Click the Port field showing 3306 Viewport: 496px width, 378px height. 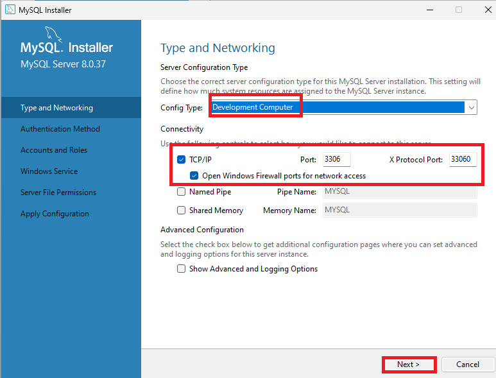point(337,159)
